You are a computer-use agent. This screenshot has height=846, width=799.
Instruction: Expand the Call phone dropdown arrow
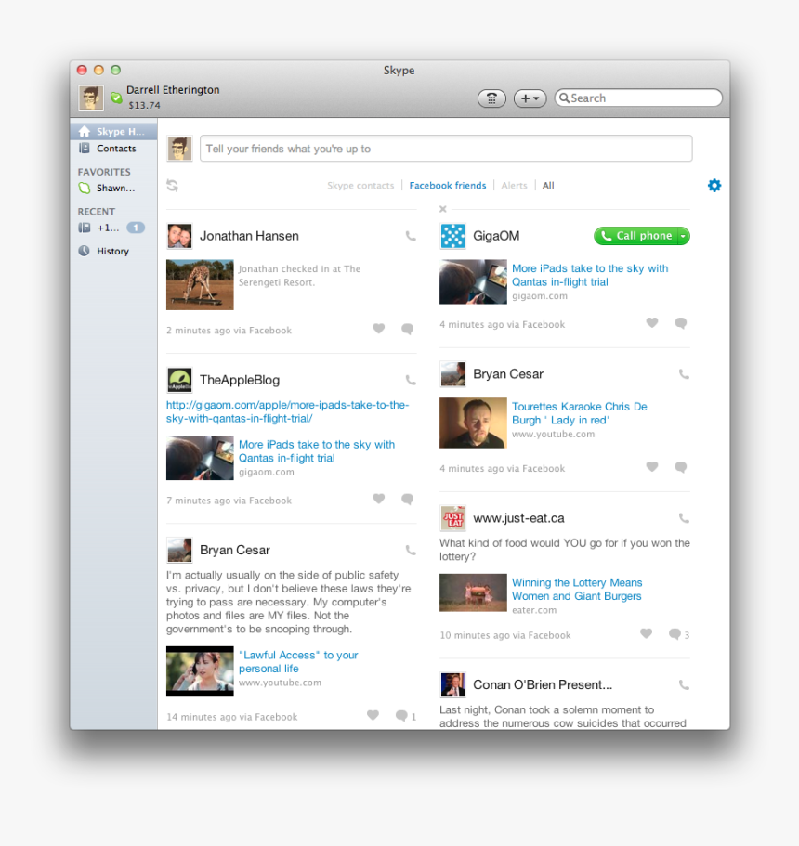(x=684, y=236)
